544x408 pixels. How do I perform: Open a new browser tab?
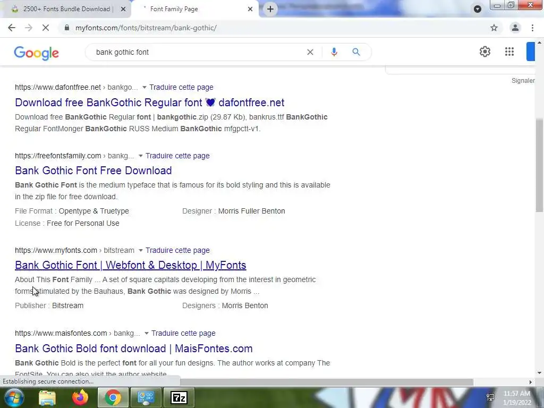[270, 9]
